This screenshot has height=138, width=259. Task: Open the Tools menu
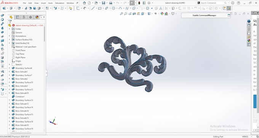coord(50,3)
